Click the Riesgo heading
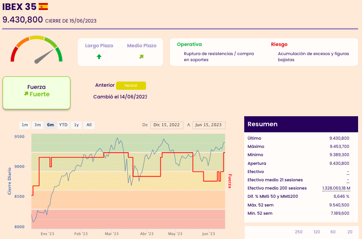Viewport: 362px width, 239px height. [279, 44]
